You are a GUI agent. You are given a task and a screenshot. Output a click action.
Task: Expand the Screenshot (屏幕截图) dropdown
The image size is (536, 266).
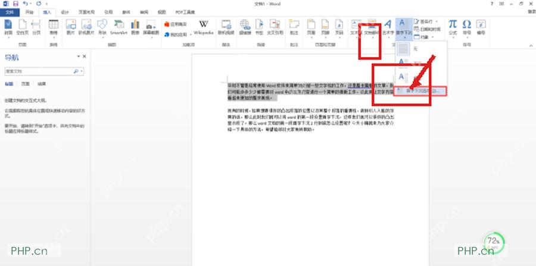tap(151, 37)
